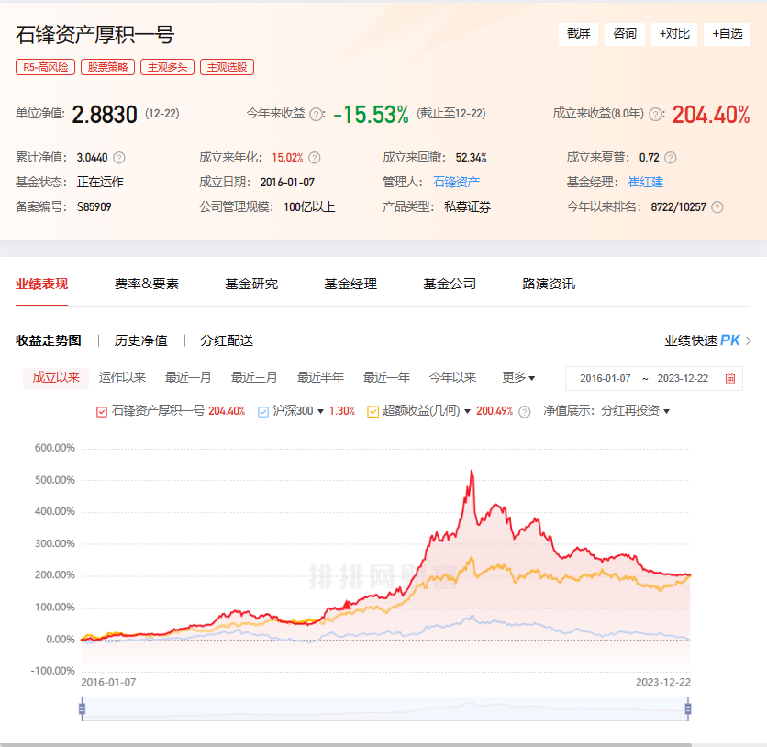Open 基金研究 tab

tap(251, 284)
